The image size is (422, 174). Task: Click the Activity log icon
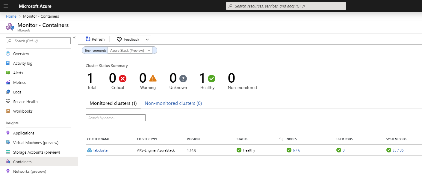click(x=8, y=63)
